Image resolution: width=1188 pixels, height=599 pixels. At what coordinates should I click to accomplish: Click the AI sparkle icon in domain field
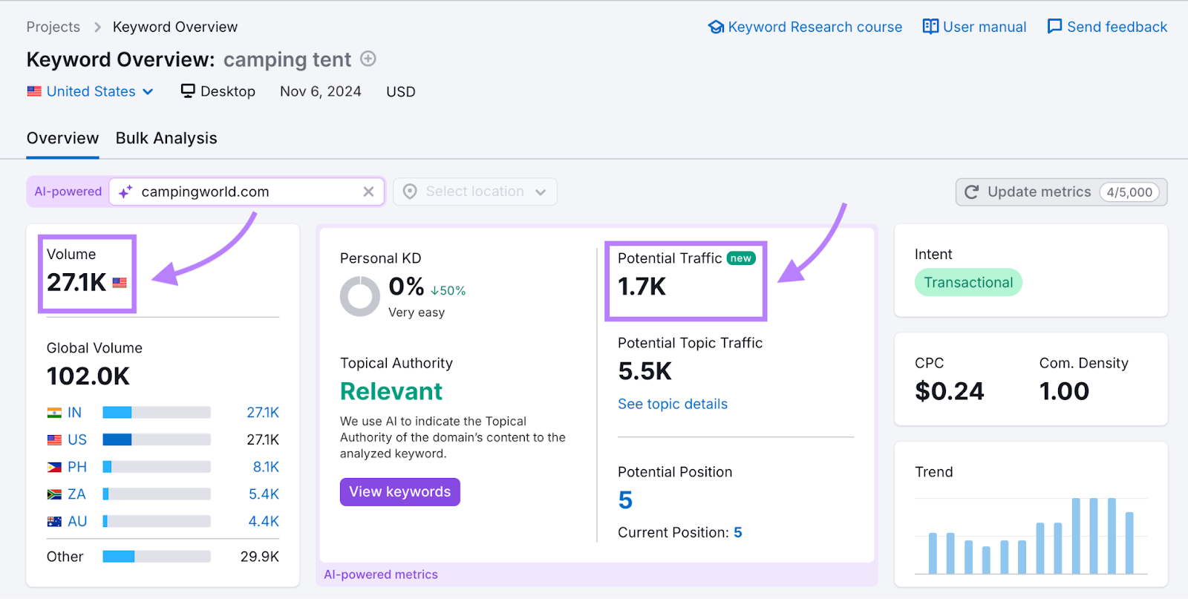[x=125, y=192]
